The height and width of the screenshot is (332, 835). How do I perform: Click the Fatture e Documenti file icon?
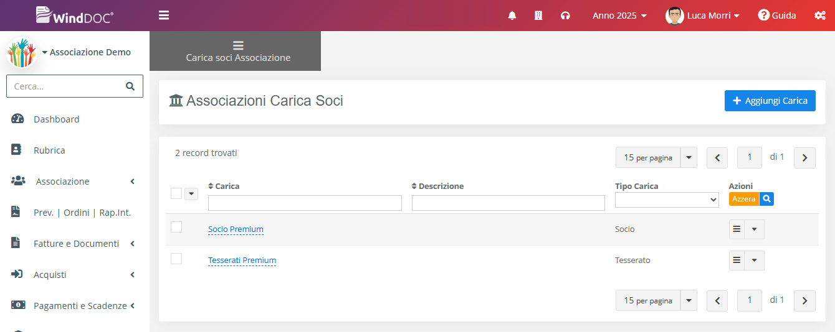(16, 243)
